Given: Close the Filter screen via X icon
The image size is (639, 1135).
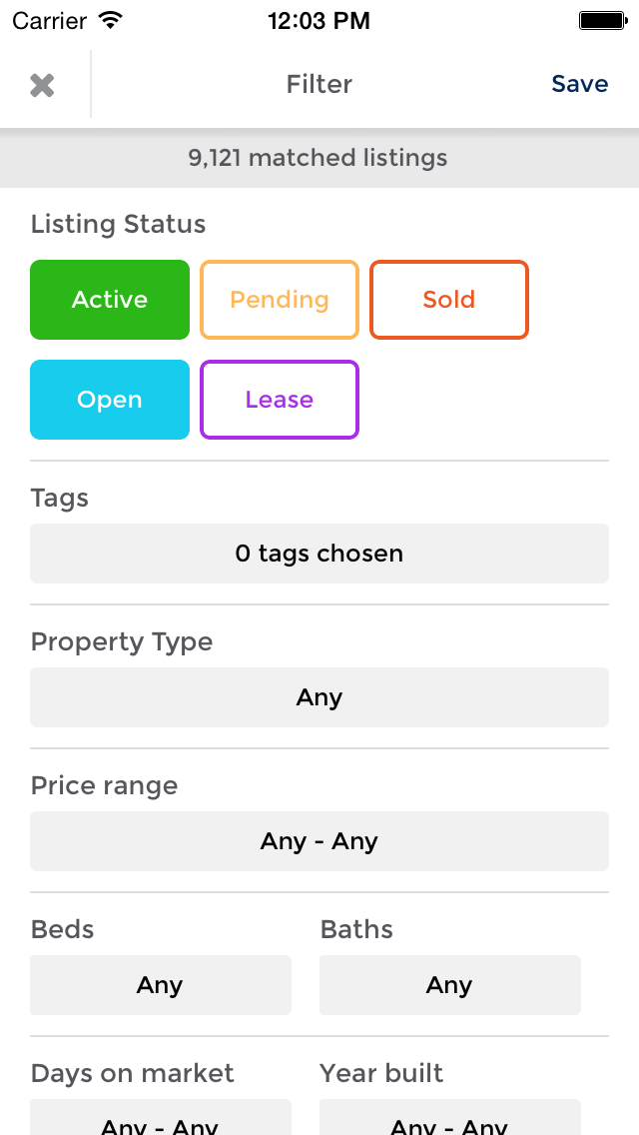Looking at the screenshot, I should [43, 84].
